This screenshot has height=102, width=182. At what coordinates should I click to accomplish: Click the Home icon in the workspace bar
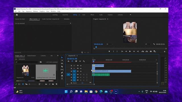[17, 15]
